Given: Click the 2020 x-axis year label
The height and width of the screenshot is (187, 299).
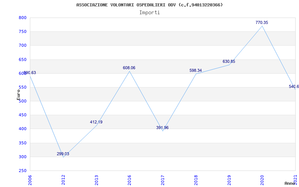Looking at the screenshot, I should coord(262,180).
